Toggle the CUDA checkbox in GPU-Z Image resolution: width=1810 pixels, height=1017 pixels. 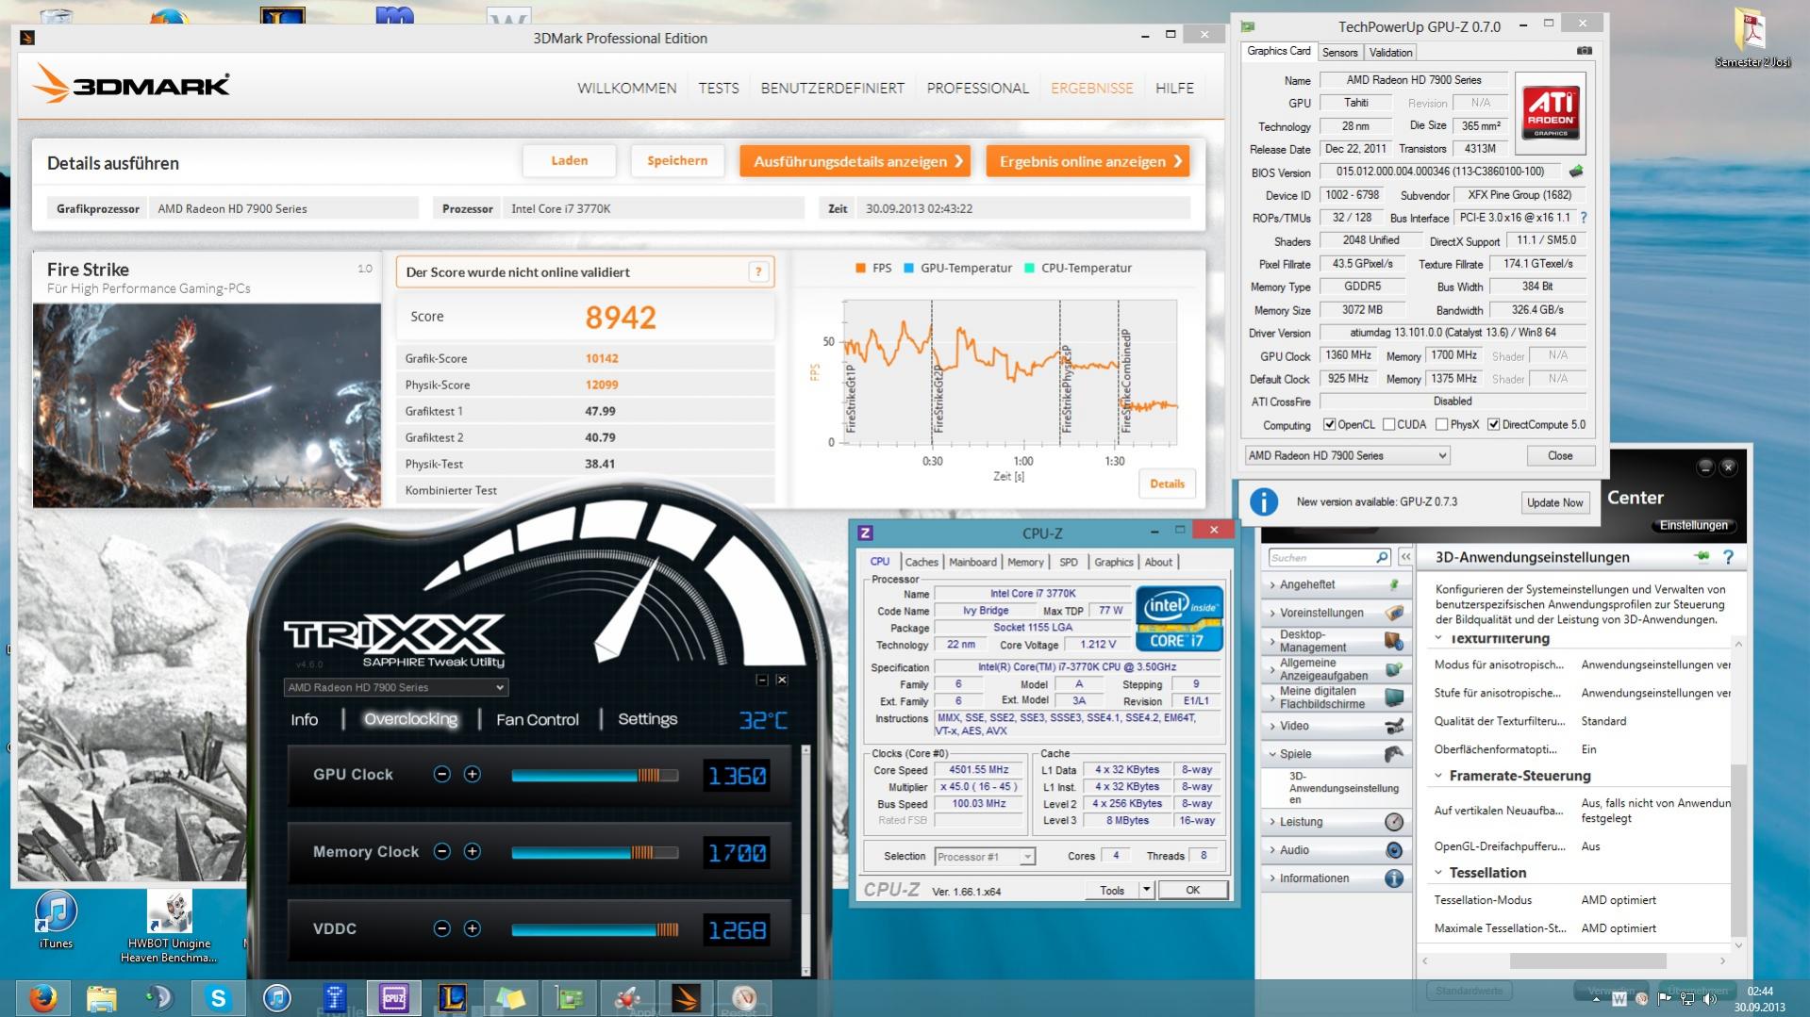tap(1388, 424)
